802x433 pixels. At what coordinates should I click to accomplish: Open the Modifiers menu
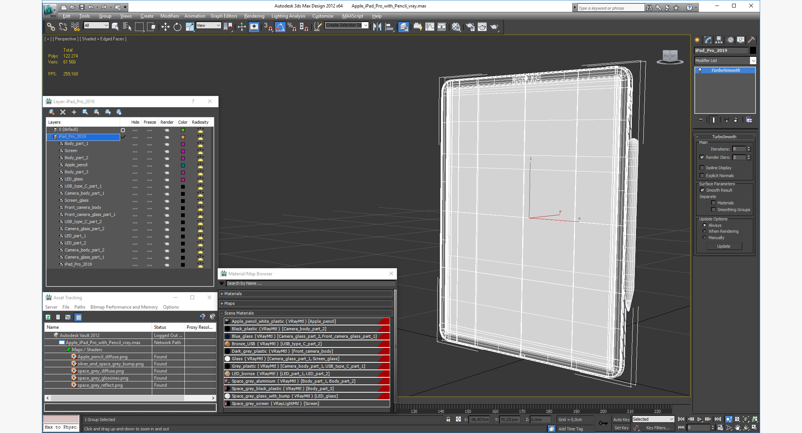(169, 16)
